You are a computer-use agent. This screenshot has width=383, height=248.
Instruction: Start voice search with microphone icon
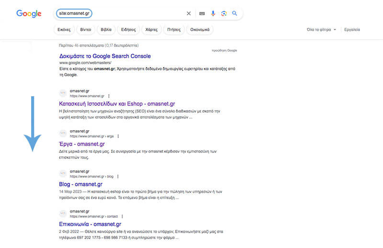point(213,13)
